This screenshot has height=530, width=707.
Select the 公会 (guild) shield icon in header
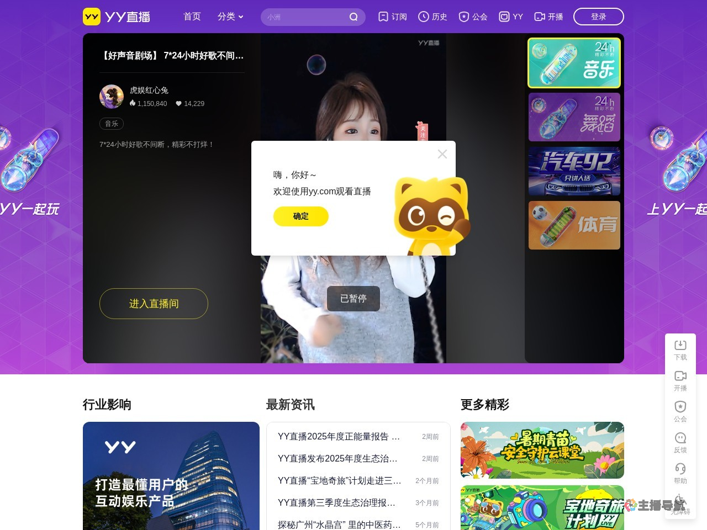[x=463, y=17]
